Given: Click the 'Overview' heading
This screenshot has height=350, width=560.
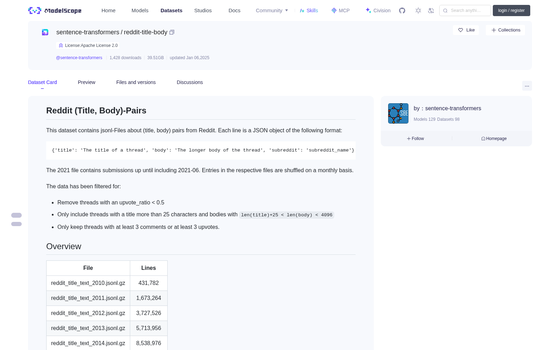Looking at the screenshot, I should tap(64, 246).
